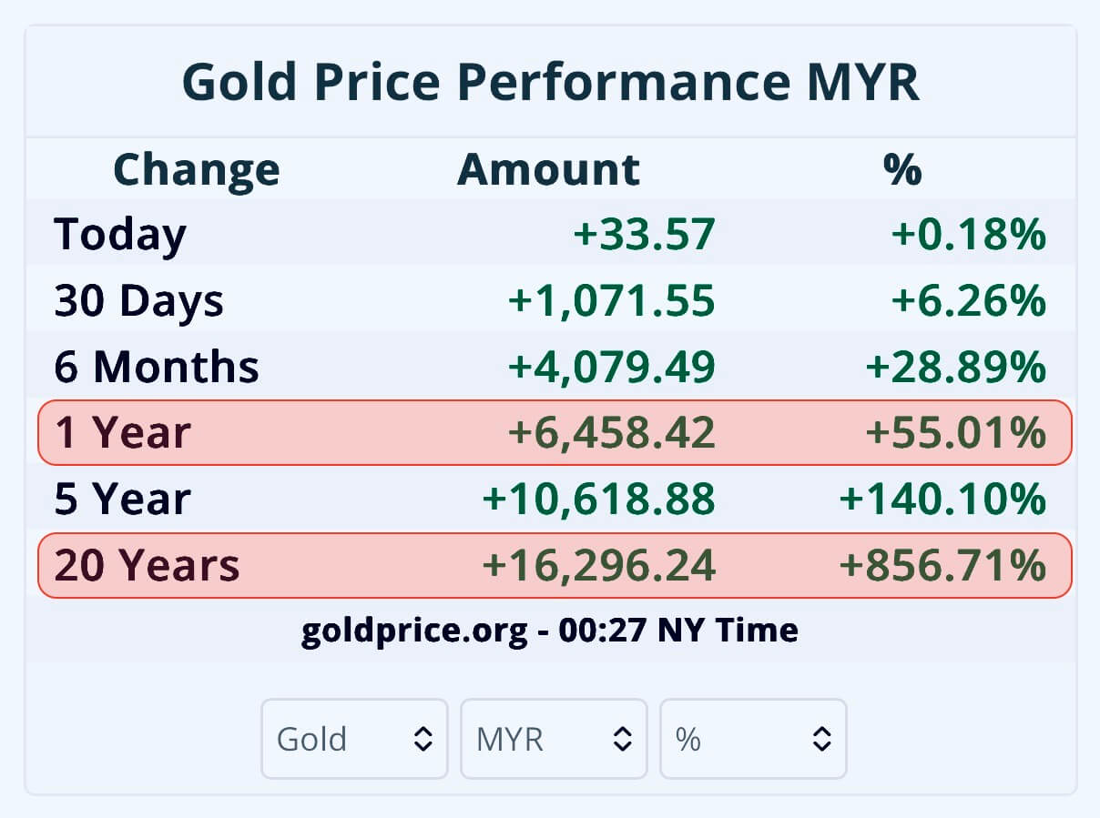
Task: Click the Change column header
Action: click(196, 169)
